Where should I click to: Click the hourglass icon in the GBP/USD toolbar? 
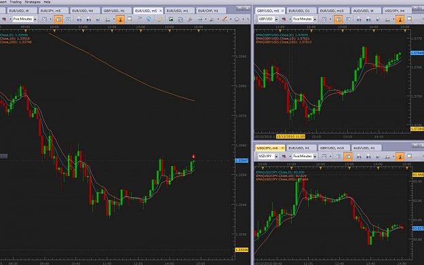point(400,19)
